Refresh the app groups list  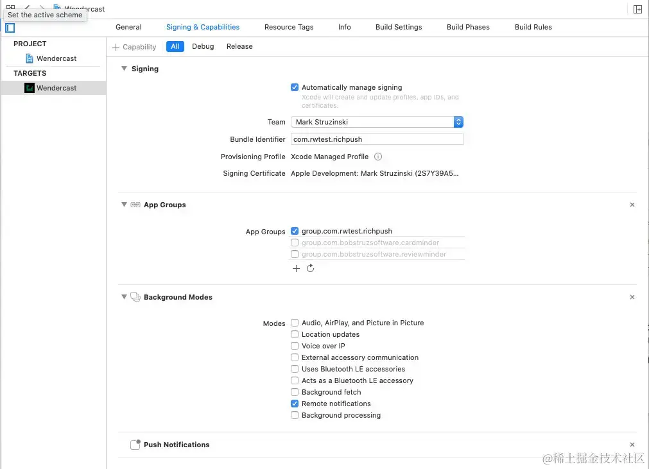(x=311, y=268)
